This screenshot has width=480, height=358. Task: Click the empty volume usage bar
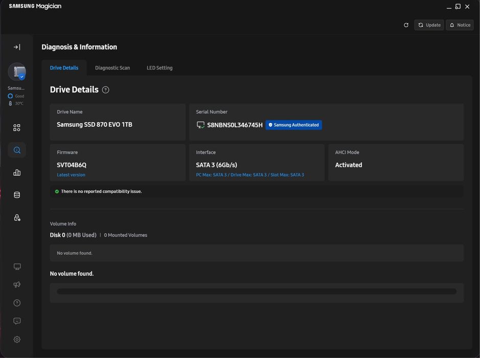click(257, 291)
